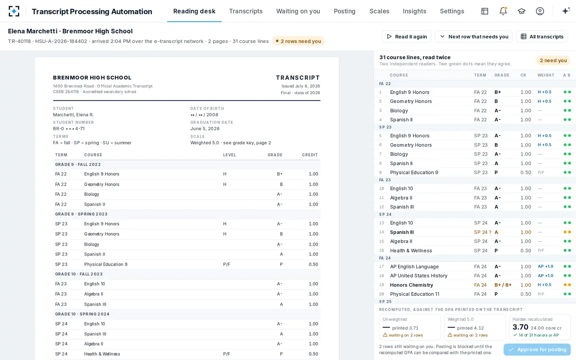Screen dimensions: 576x360
Task: Select the Halden recalculated GPA card
Action: 540,327
